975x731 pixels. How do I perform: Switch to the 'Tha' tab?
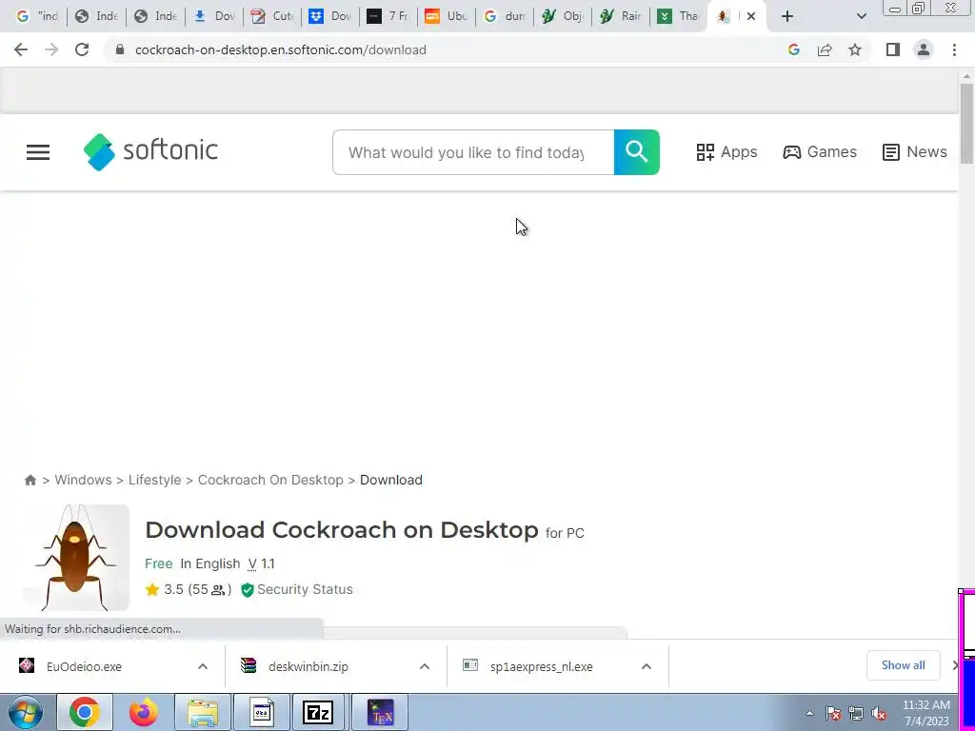pos(678,16)
